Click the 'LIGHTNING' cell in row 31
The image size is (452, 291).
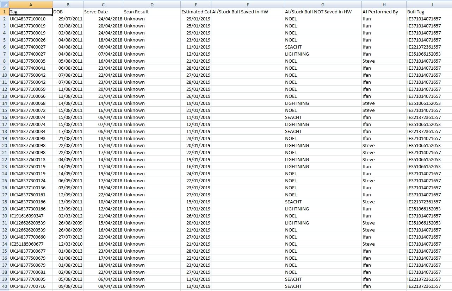pyautogui.click(x=323, y=223)
